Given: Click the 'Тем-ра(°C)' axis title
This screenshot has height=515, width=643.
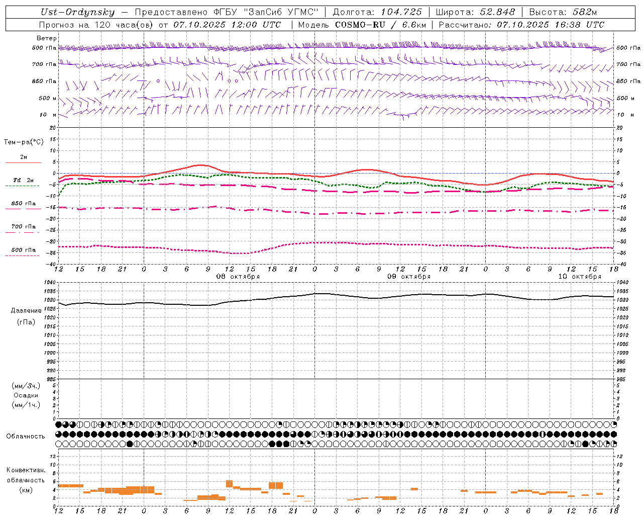Looking at the screenshot, I should 24,142.
